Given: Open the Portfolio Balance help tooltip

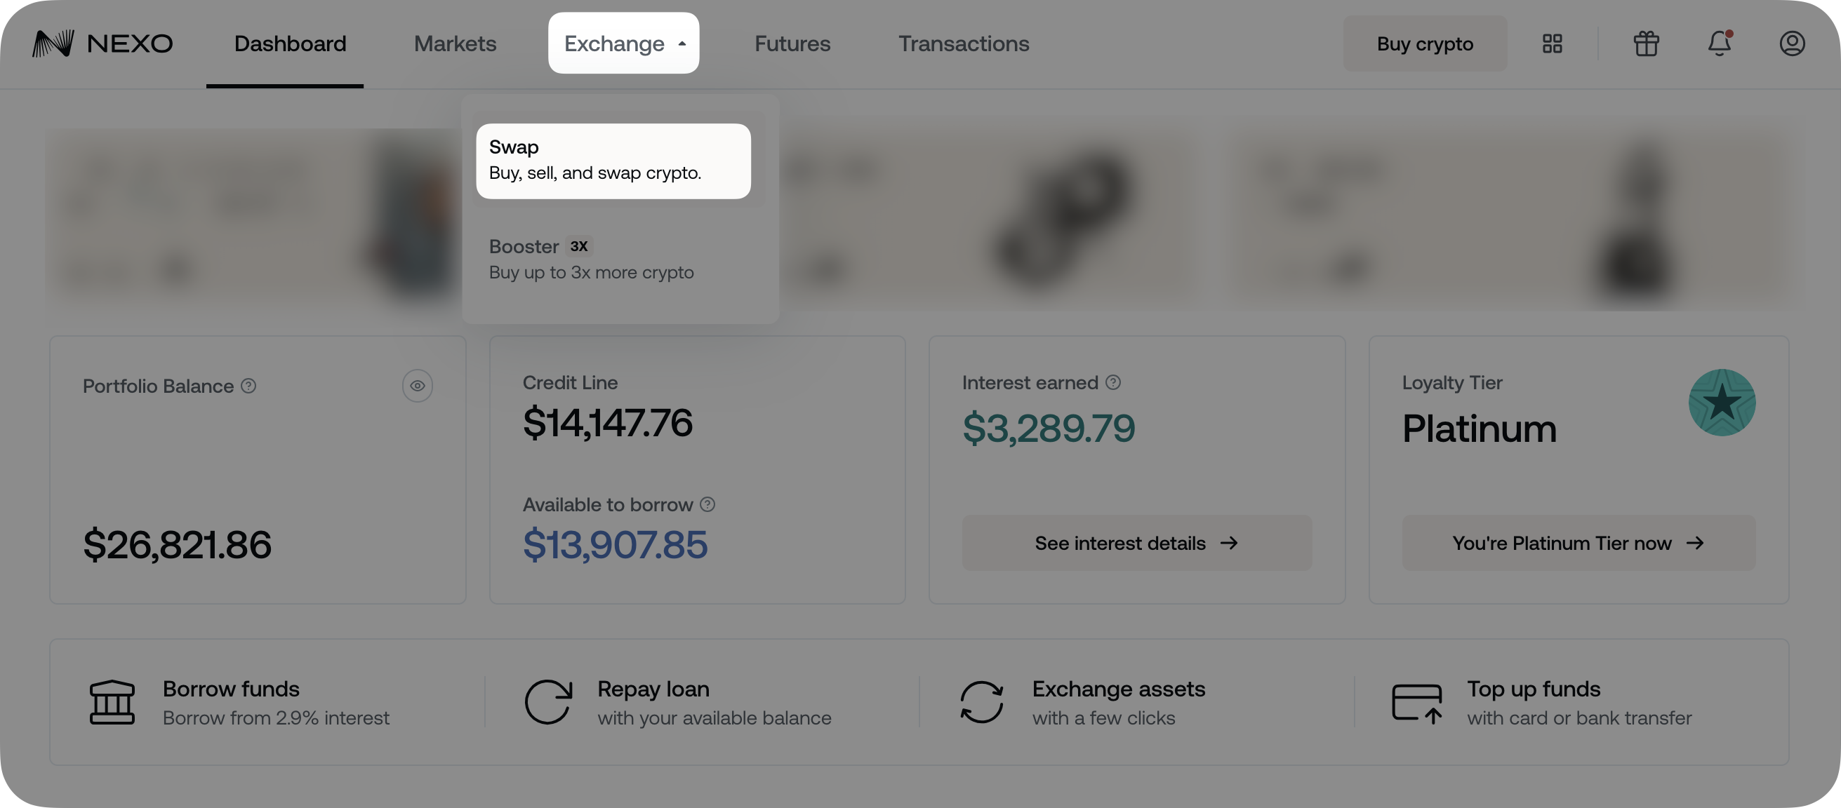Looking at the screenshot, I should 248,386.
